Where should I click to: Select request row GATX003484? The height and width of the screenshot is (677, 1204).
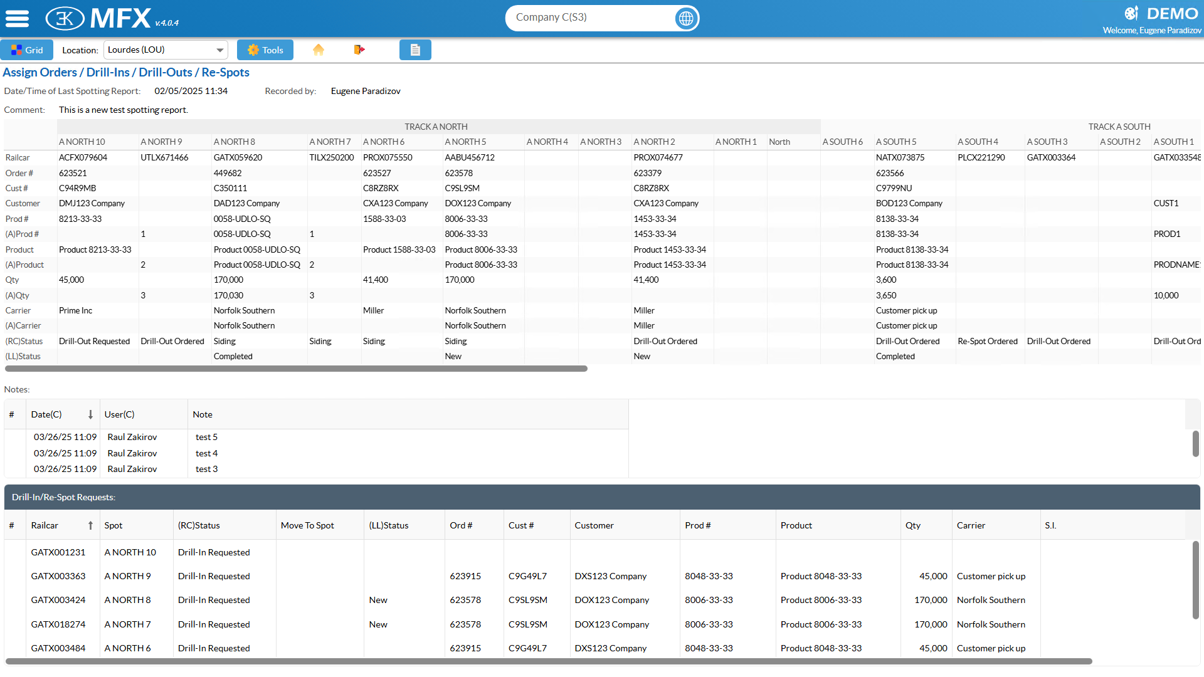click(598, 648)
